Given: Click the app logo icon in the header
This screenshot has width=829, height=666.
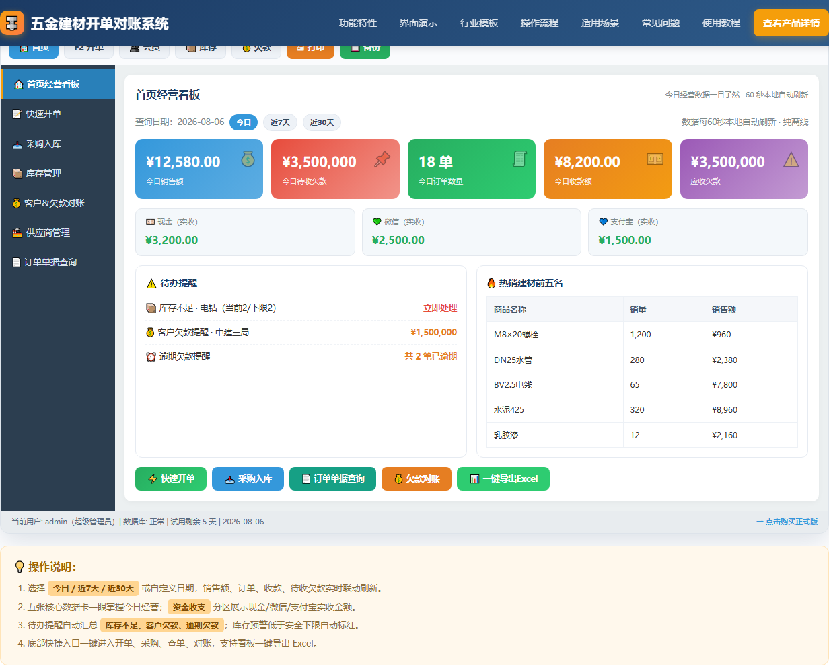Looking at the screenshot, I should 12,23.
